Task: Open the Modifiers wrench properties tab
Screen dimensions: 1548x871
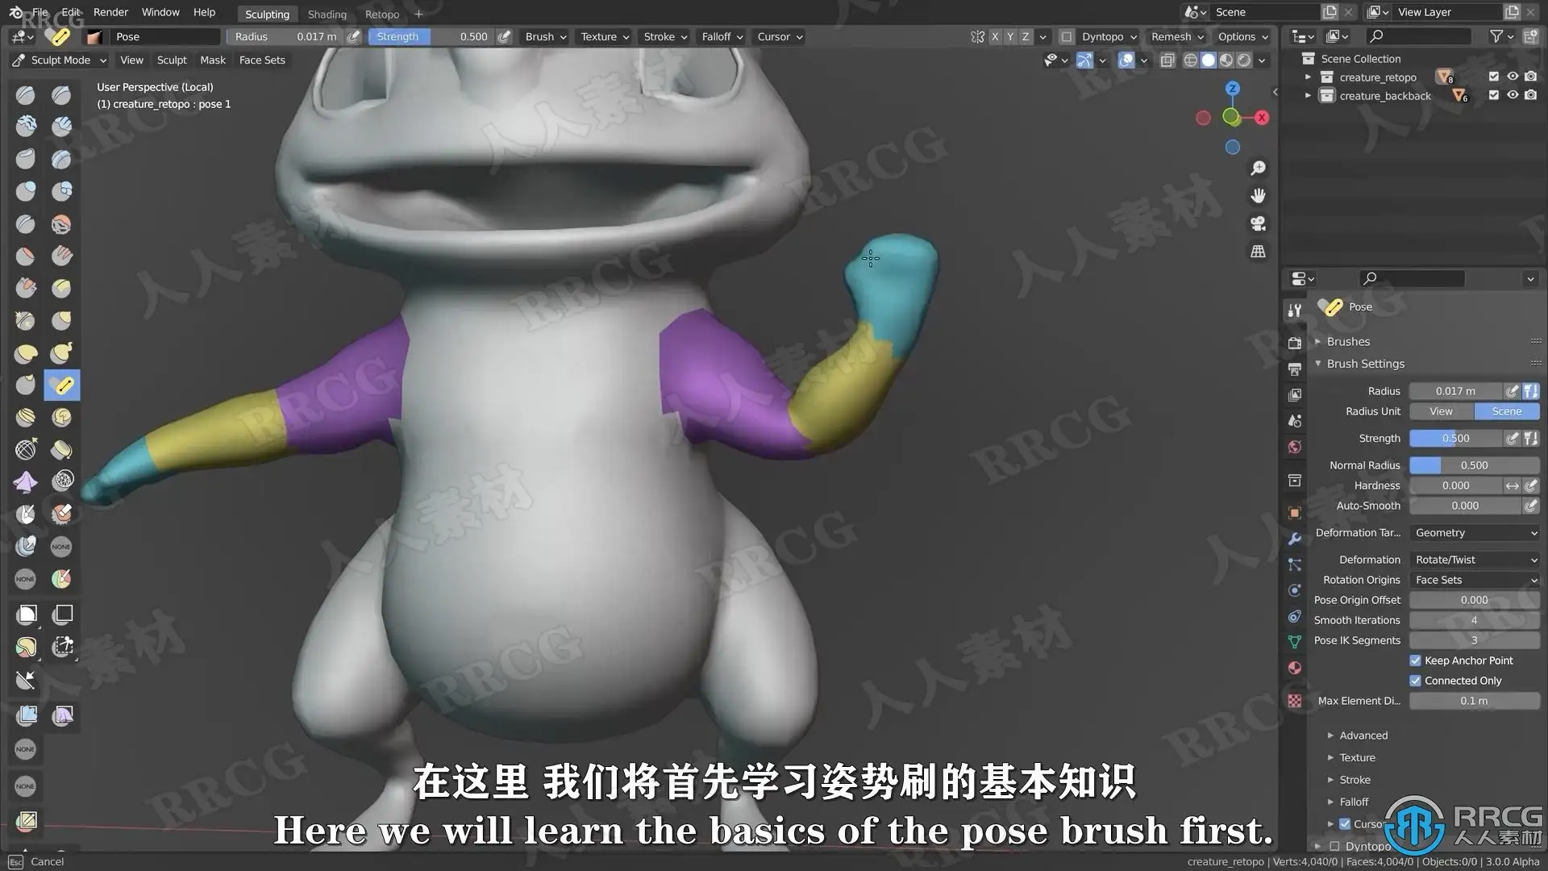Action: [x=1295, y=539]
